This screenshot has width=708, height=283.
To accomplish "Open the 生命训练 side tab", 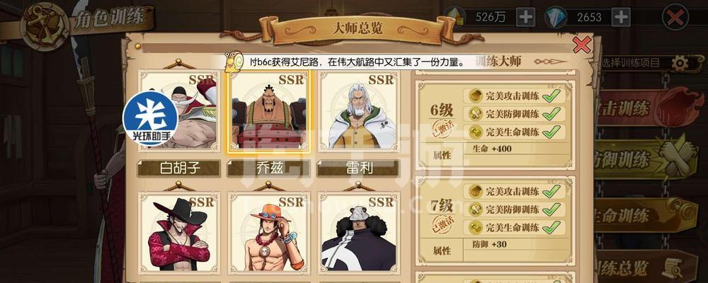I will point(646,215).
